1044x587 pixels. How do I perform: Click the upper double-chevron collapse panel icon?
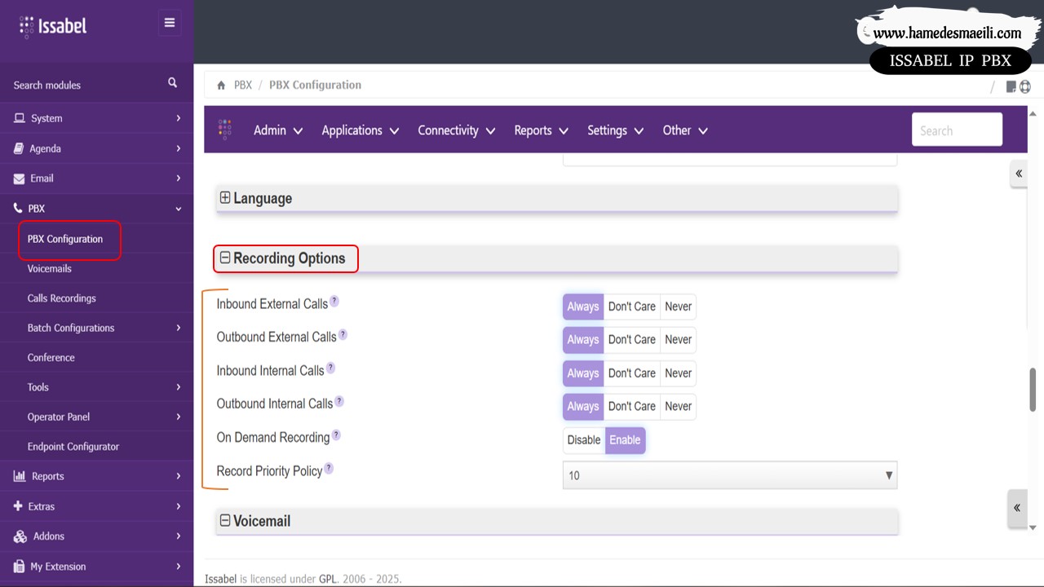(1018, 174)
